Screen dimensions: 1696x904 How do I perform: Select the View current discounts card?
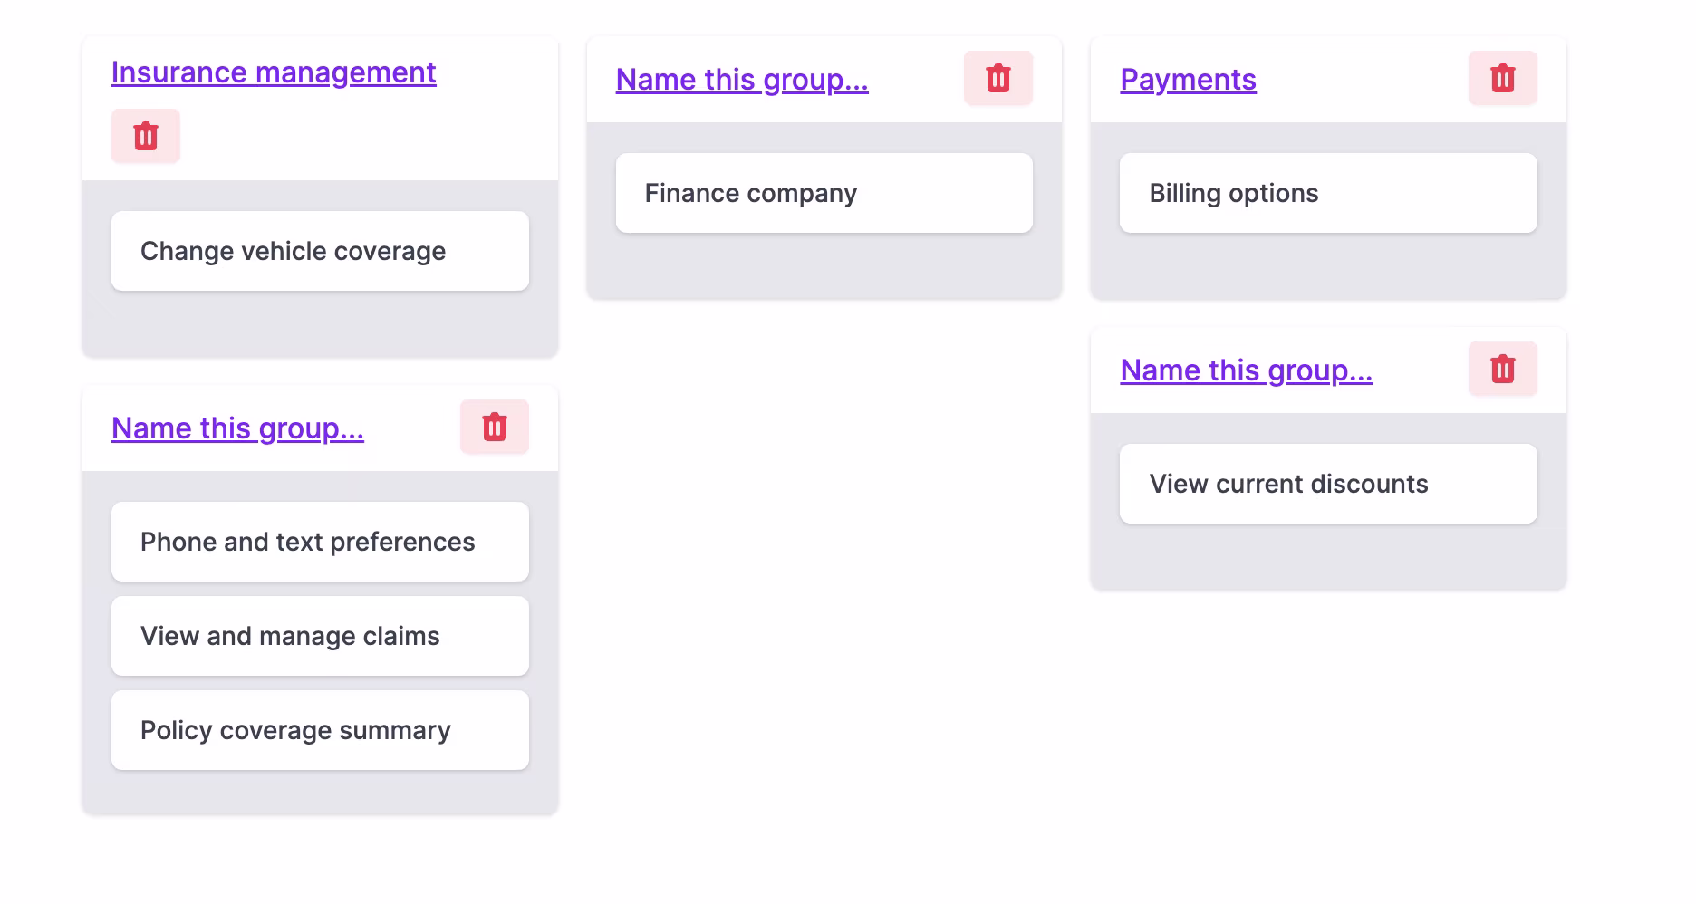click(1328, 484)
